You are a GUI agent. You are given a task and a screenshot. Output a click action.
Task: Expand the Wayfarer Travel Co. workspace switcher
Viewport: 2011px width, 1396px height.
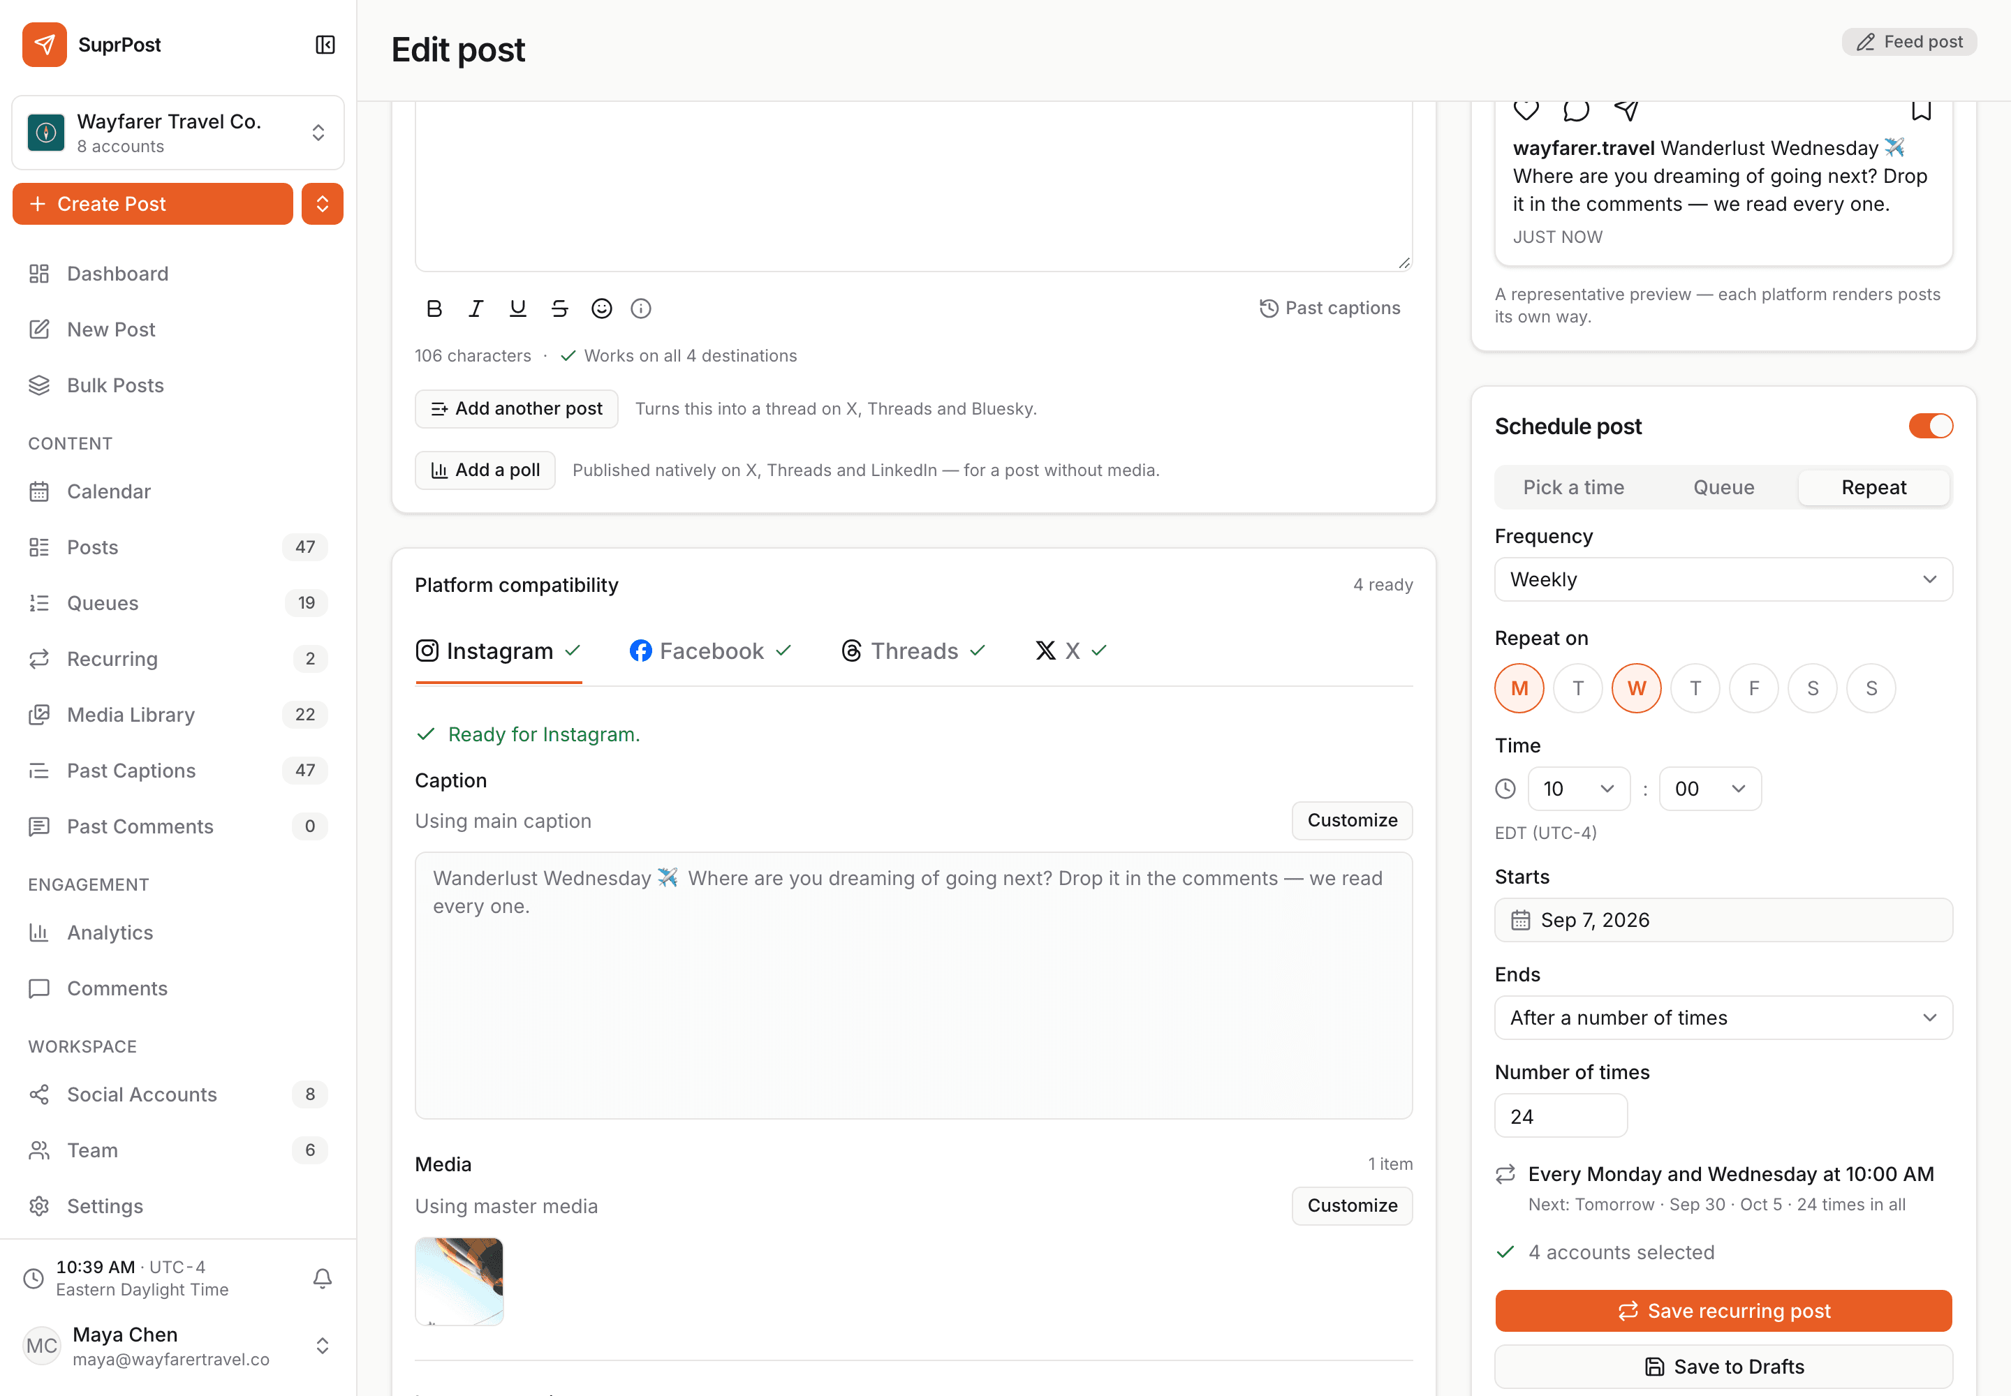(x=177, y=133)
